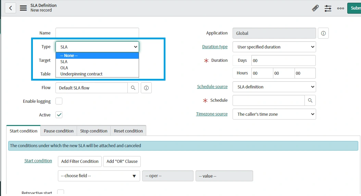
Task: Click the condition value field
Action: point(224,176)
